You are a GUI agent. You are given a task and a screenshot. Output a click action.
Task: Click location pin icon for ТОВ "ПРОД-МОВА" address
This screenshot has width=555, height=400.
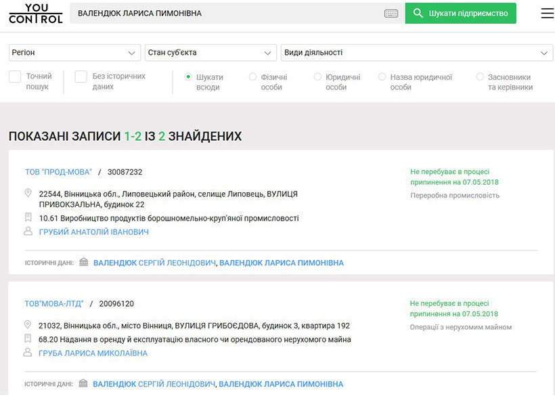point(28,194)
